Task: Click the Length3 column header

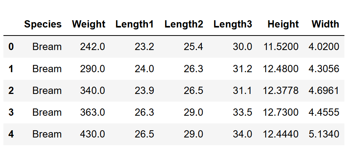Action: click(233, 24)
